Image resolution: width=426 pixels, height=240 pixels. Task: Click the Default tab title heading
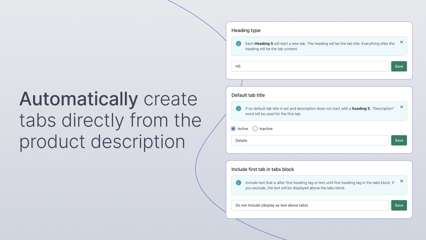point(248,95)
